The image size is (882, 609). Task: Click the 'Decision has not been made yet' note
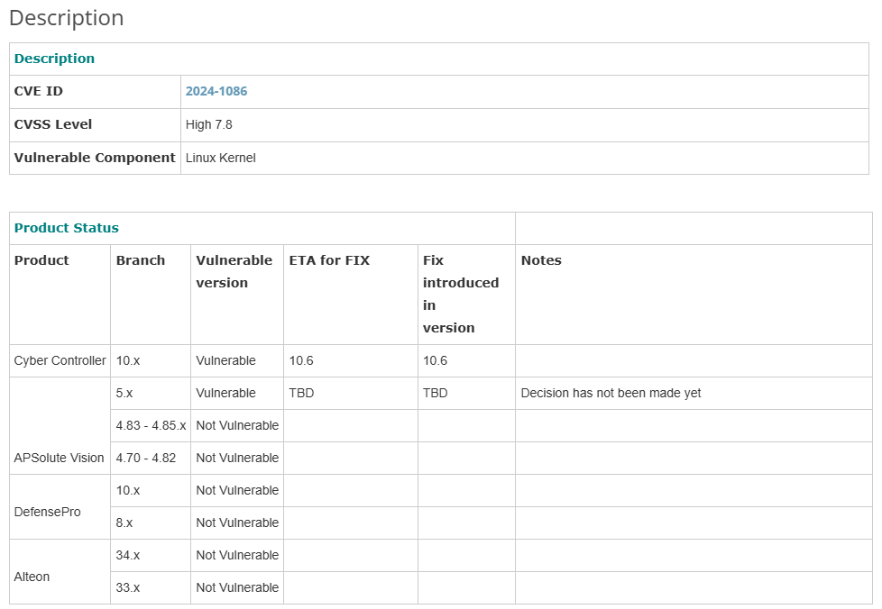pos(611,394)
